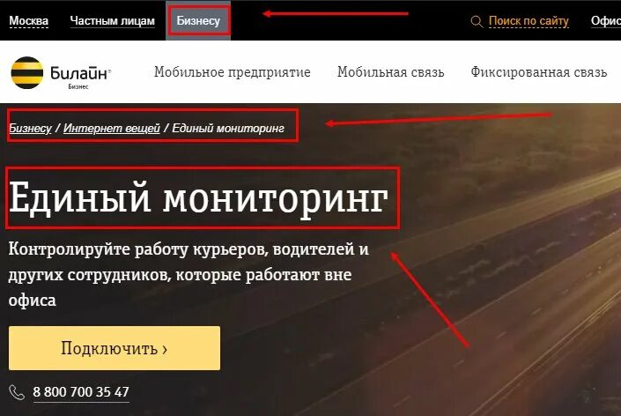Open the Офисы link in top bar
Viewport: 621px width, 416px height.
(606, 20)
